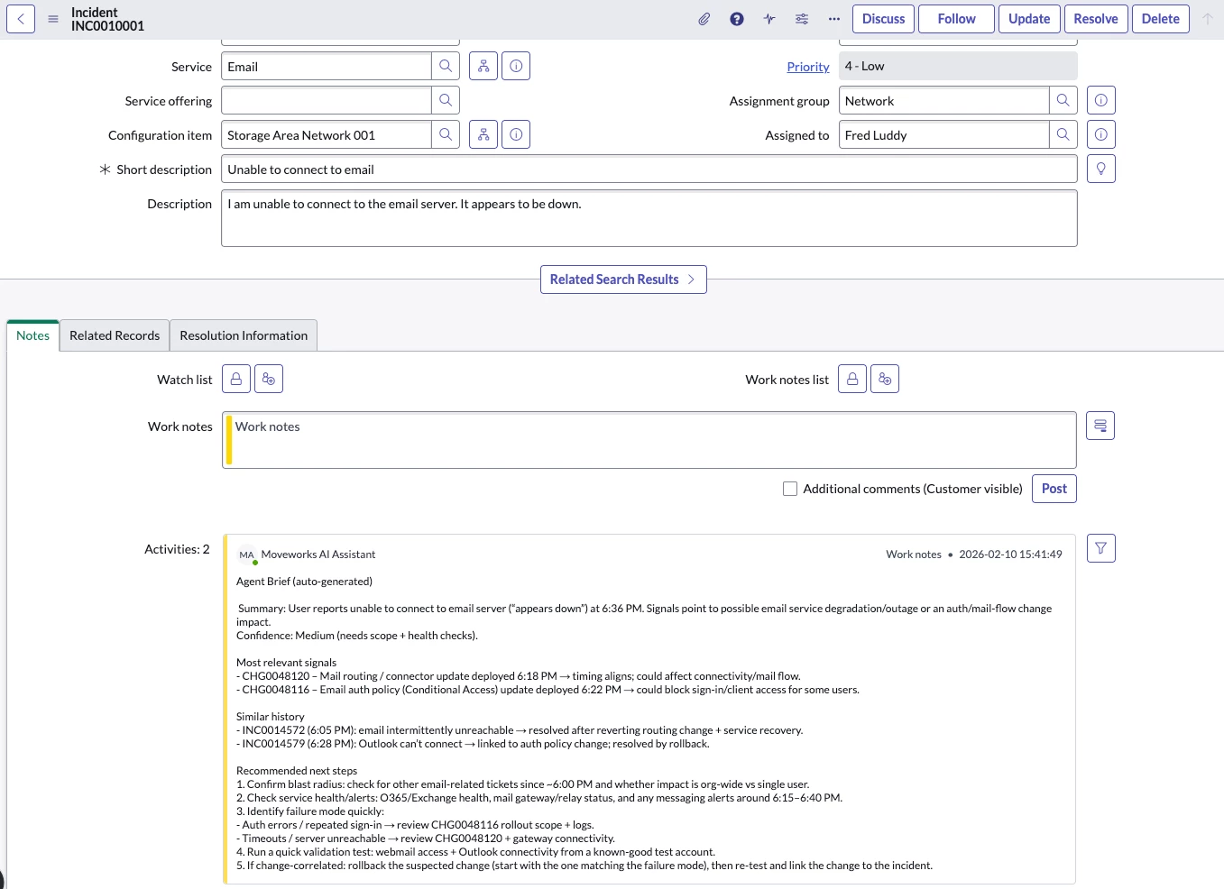The height and width of the screenshot is (889, 1224).
Task: Open Assigned to lookup magnifier
Action: tap(1063, 134)
